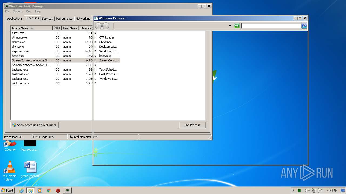The image size is (346, 194).
Task: Click the volume speaker tray icon
Action: (307, 190)
